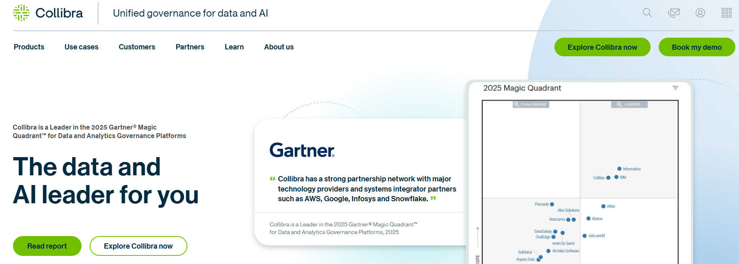Open the Partners menu item
The height and width of the screenshot is (264, 739).
click(x=190, y=47)
